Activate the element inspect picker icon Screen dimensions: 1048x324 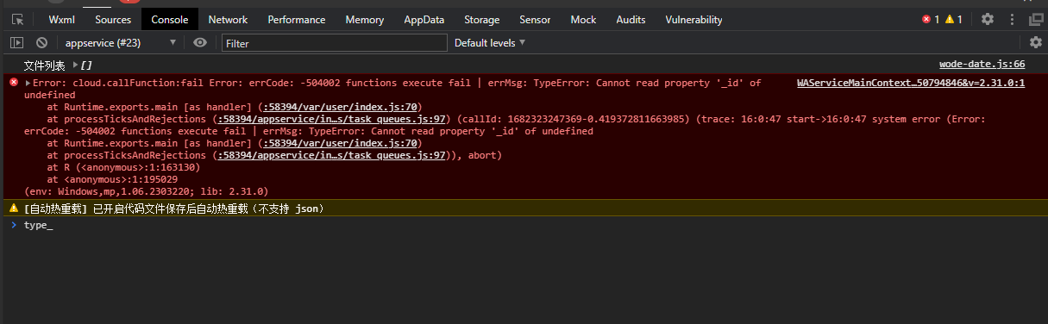[x=17, y=20]
